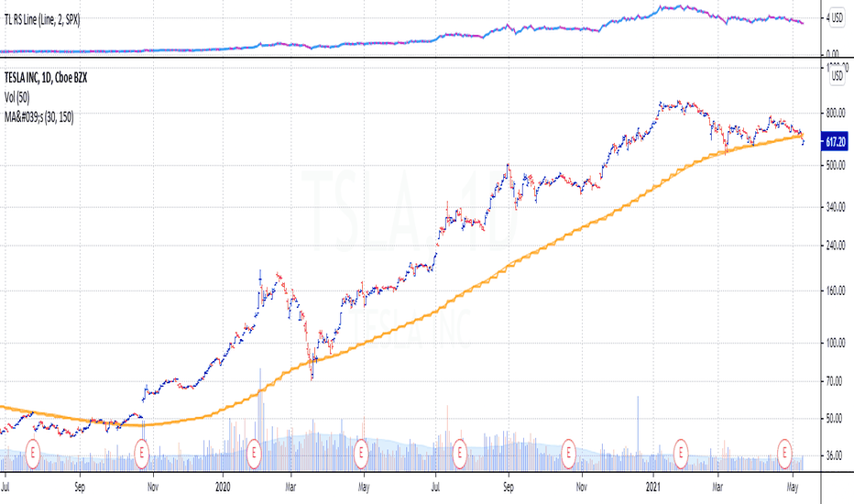Screen dimensions: 854x504
Task: Click the 800.00 level on price scale
Action: click(x=835, y=114)
